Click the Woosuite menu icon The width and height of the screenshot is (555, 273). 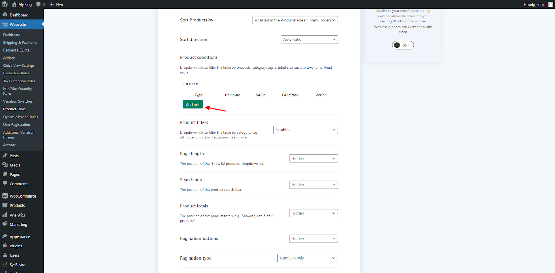tap(5, 25)
